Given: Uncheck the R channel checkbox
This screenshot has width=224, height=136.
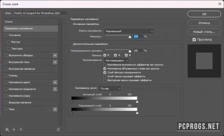Looking at the screenshot, I should (105, 55).
